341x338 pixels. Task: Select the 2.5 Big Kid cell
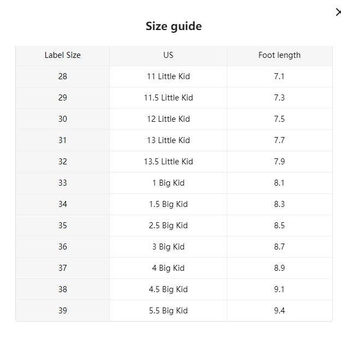[x=168, y=226]
